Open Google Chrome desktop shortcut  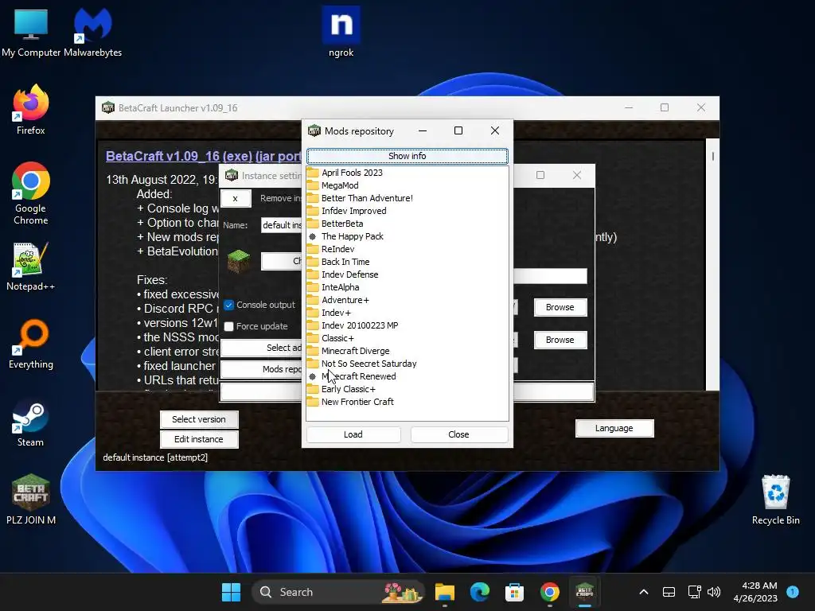[31, 193]
